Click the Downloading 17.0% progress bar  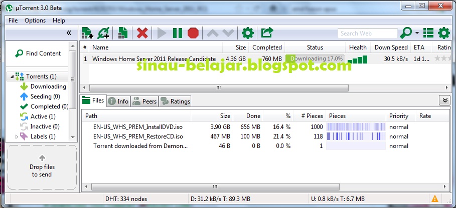[315, 59]
